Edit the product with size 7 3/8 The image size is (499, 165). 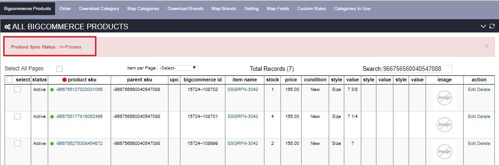[471, 90]
